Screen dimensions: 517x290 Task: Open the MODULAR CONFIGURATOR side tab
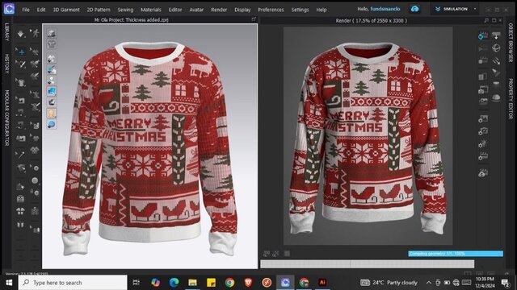click(x=6, y=118)
